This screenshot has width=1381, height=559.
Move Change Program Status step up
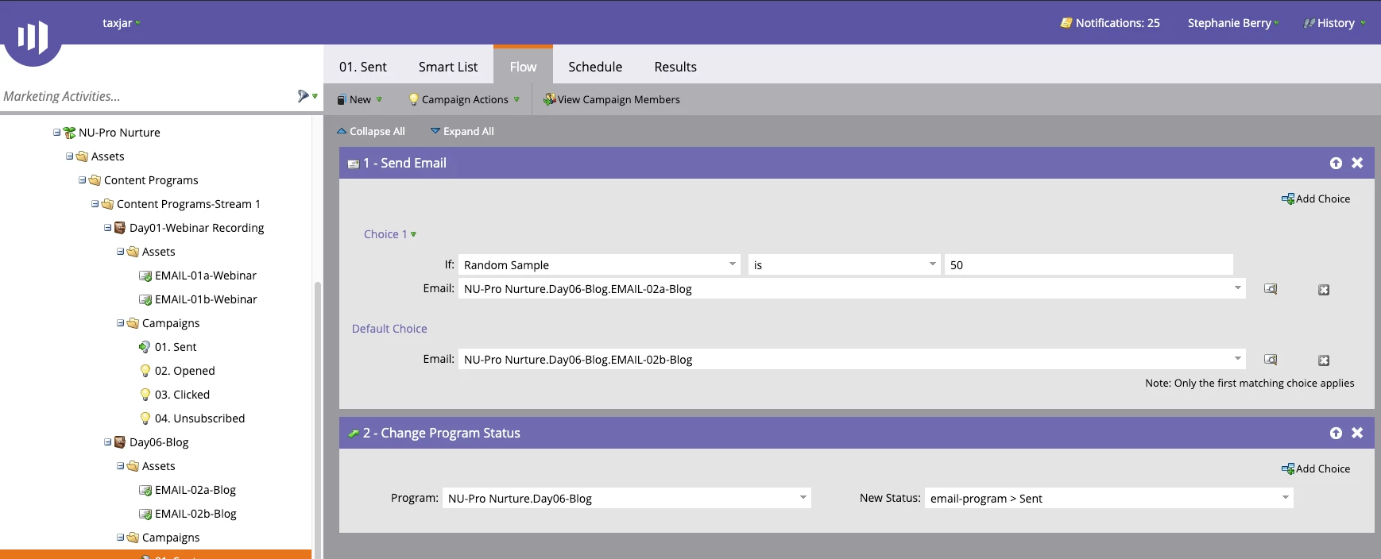1336,433
